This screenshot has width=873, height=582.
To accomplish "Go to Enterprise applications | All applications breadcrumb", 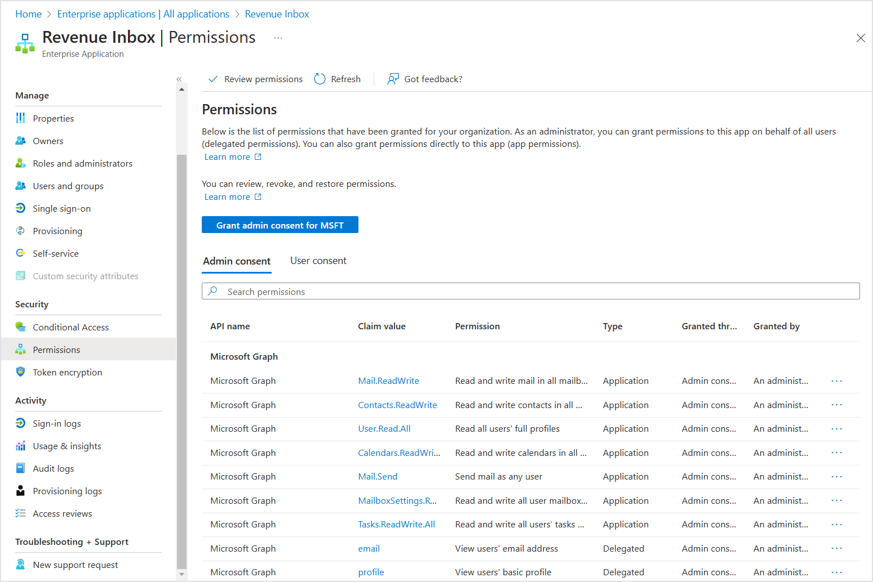I will click(x=143, y=14).
